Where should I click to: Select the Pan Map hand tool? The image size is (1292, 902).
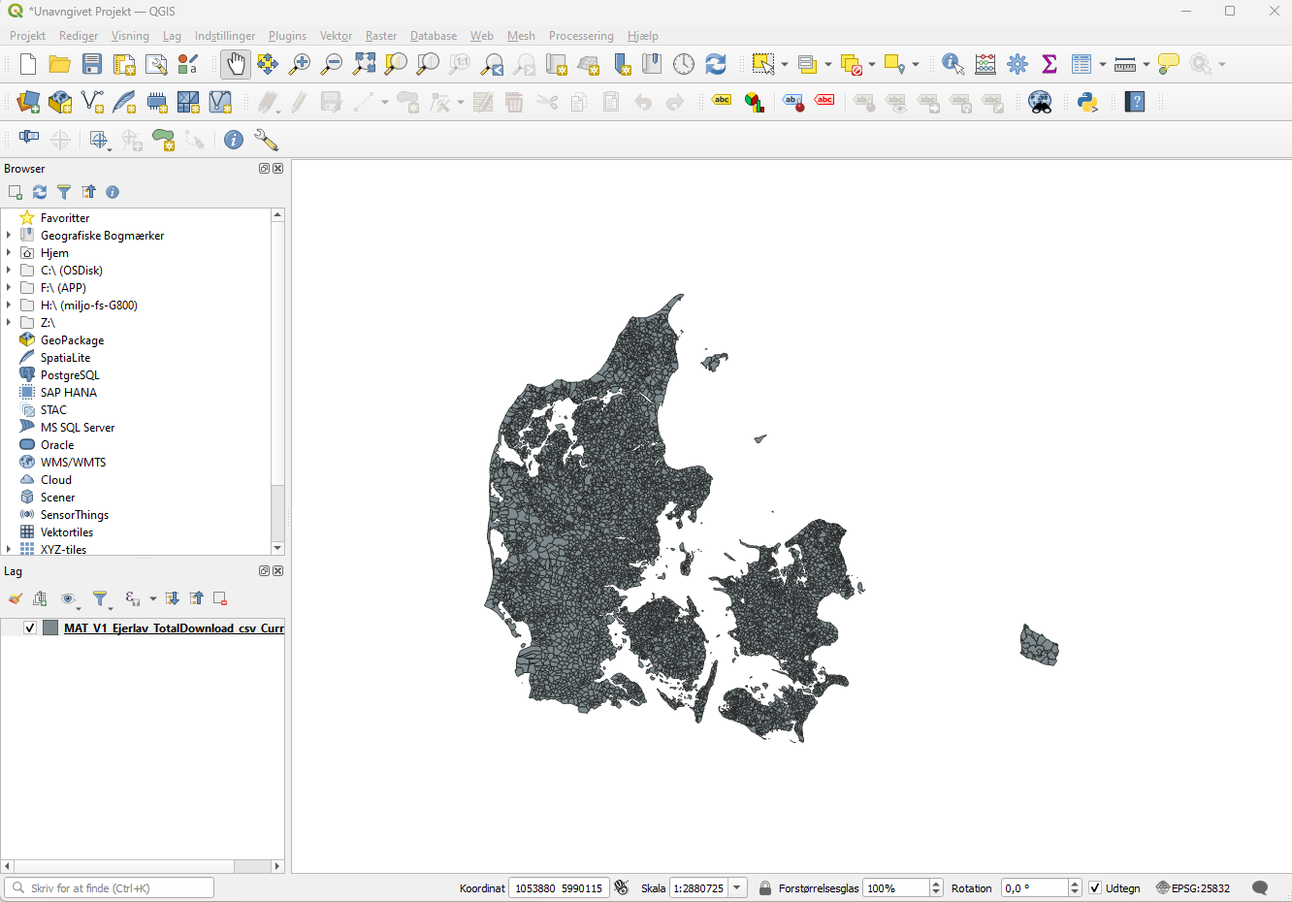(235, 64)
